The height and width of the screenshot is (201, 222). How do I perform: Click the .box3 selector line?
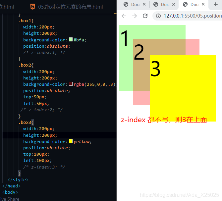point(26,122)
